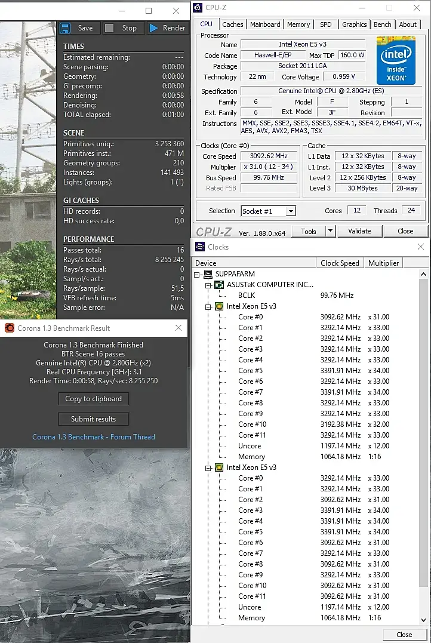Click the Close button in Clocks window
The width and height of the screenshot is (431, 643).
[x=404, y=635]
